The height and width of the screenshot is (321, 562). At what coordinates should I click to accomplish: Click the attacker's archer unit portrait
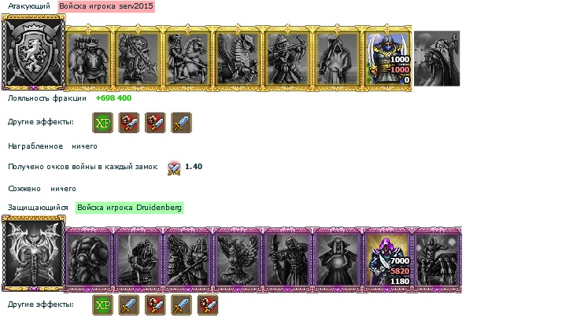tap(287, 58)
